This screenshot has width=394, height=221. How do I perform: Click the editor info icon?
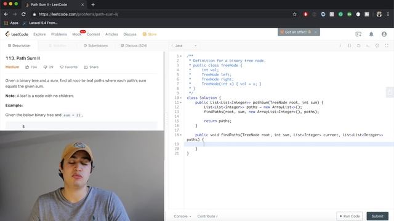(340, 45)
